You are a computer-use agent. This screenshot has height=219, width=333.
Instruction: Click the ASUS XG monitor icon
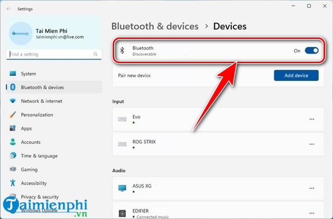(122, 188)
